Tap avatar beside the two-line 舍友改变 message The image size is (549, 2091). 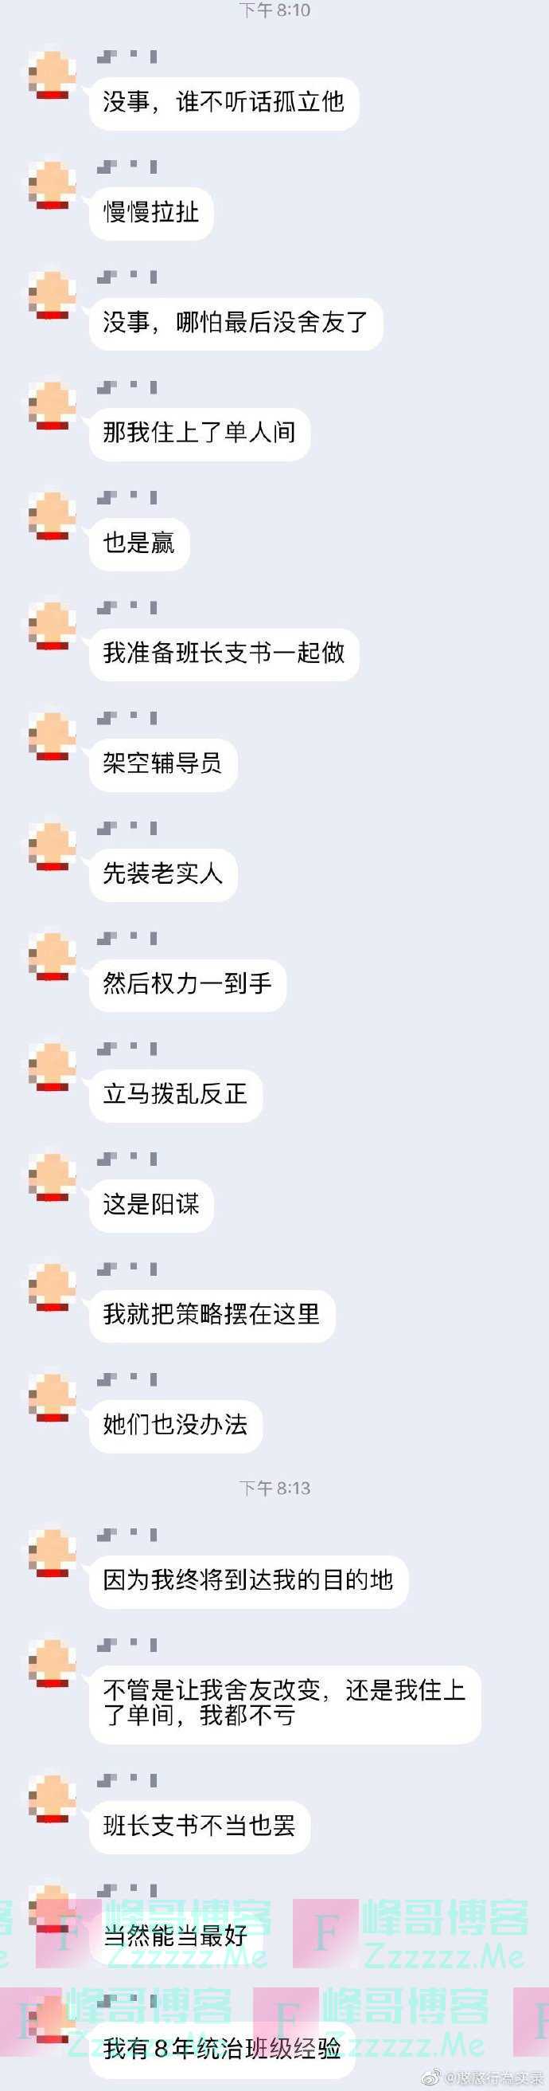coord(53,1664)
